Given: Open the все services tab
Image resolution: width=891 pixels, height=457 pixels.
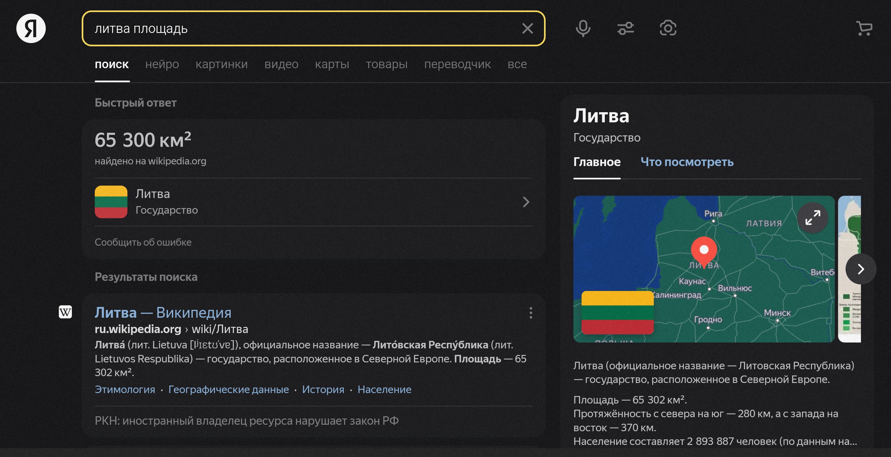Looking at the screenshot, I should tap(517, 64).
